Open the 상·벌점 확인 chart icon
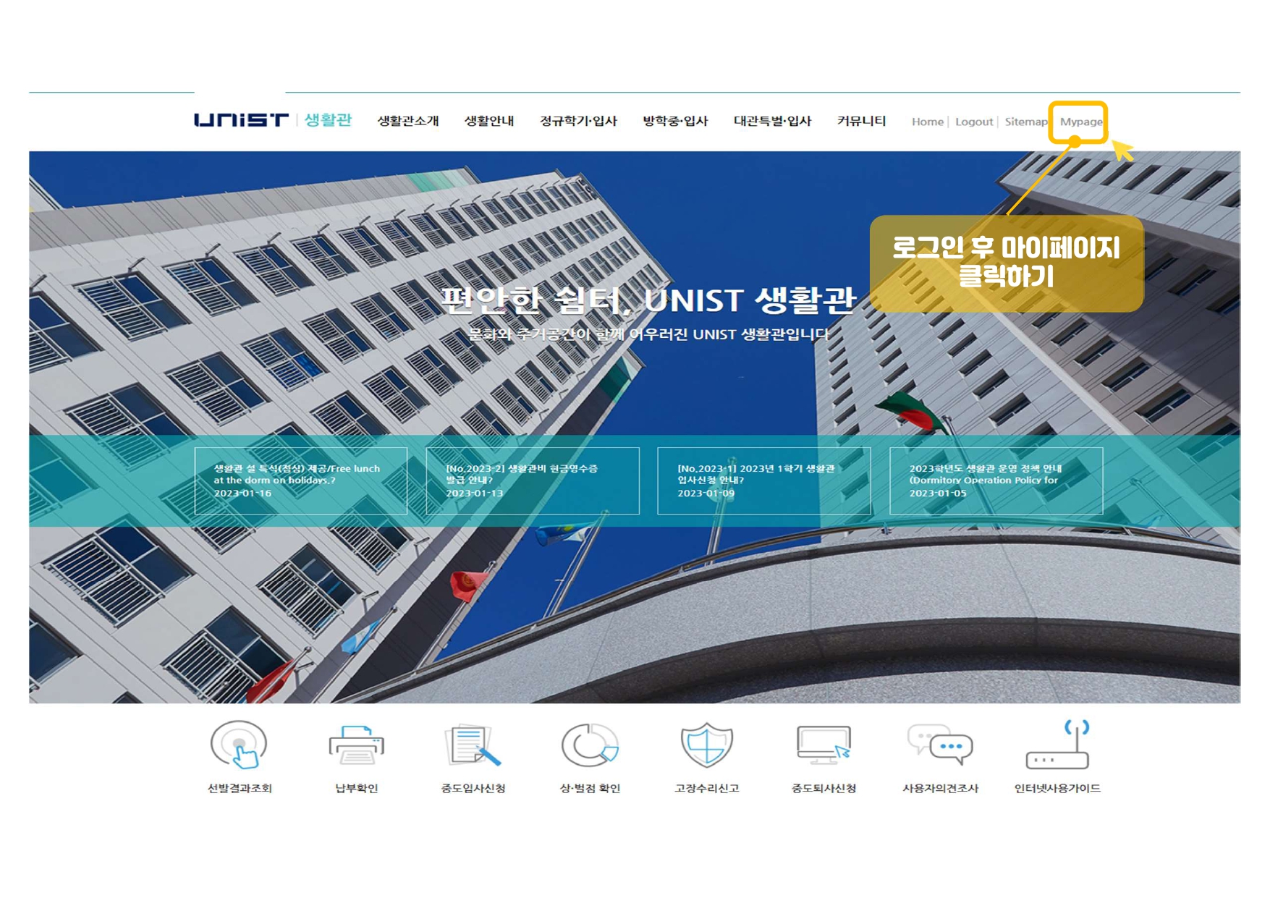The image size is (1270, 898). [x=590, y=745]
